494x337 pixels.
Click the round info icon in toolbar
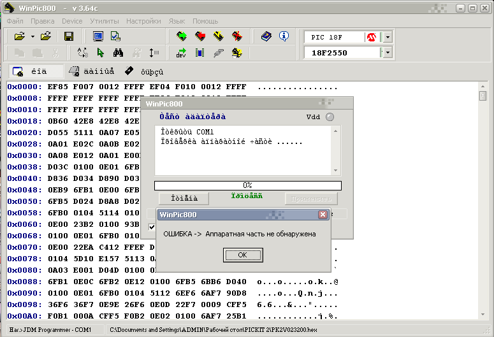click(284, 36)
